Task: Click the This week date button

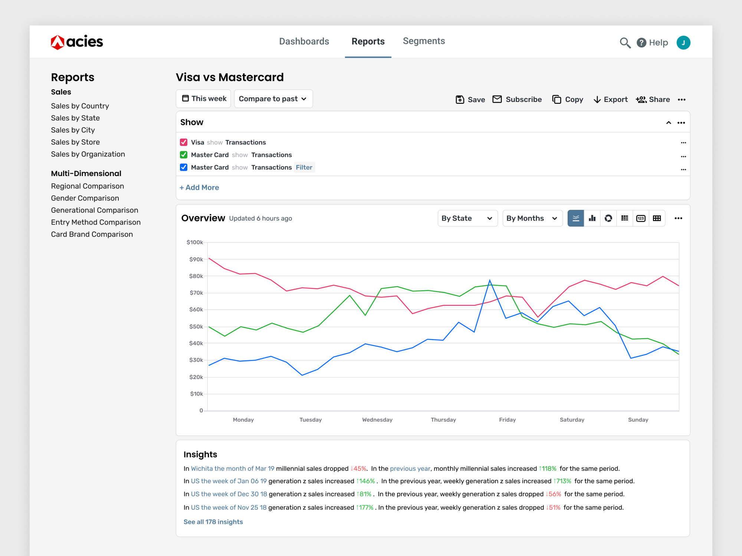Action: (203, 99)
